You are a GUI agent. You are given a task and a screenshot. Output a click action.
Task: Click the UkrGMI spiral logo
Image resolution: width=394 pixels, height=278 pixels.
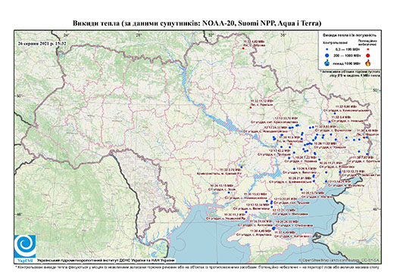pyautogui.click(x=25, y=247)
